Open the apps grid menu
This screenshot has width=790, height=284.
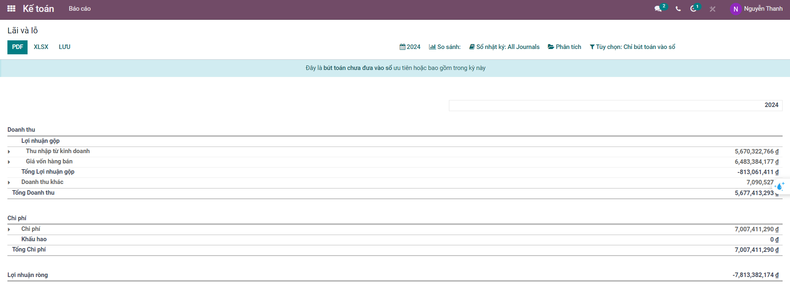11,9
